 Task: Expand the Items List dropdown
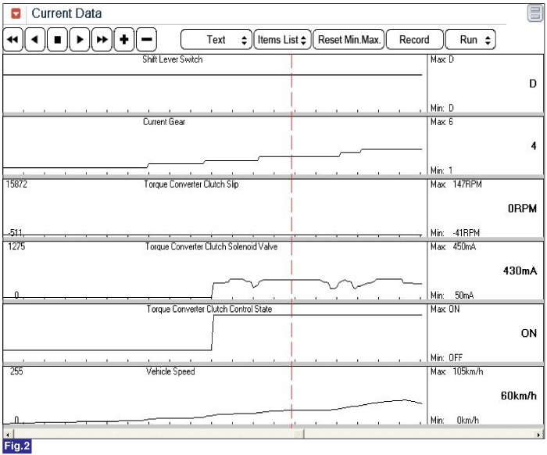[x=282, y=40]
